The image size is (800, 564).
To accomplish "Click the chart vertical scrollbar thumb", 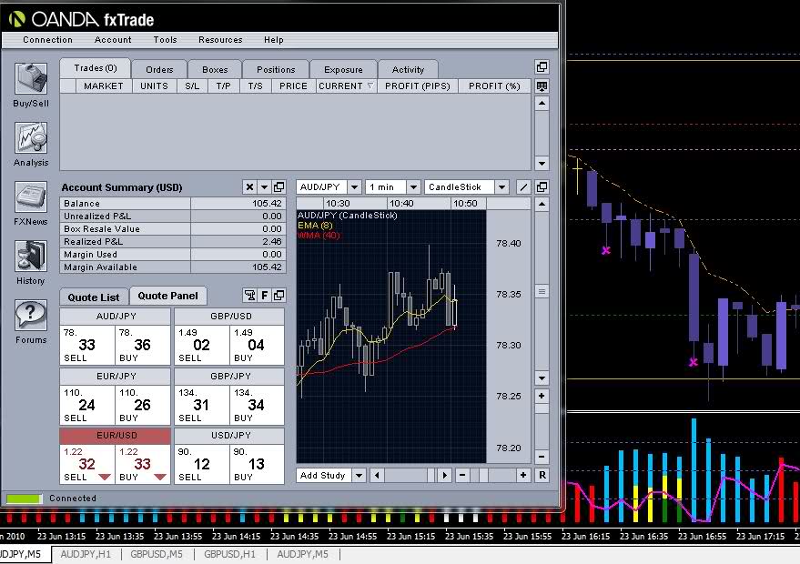I will (x=542, y=292).
